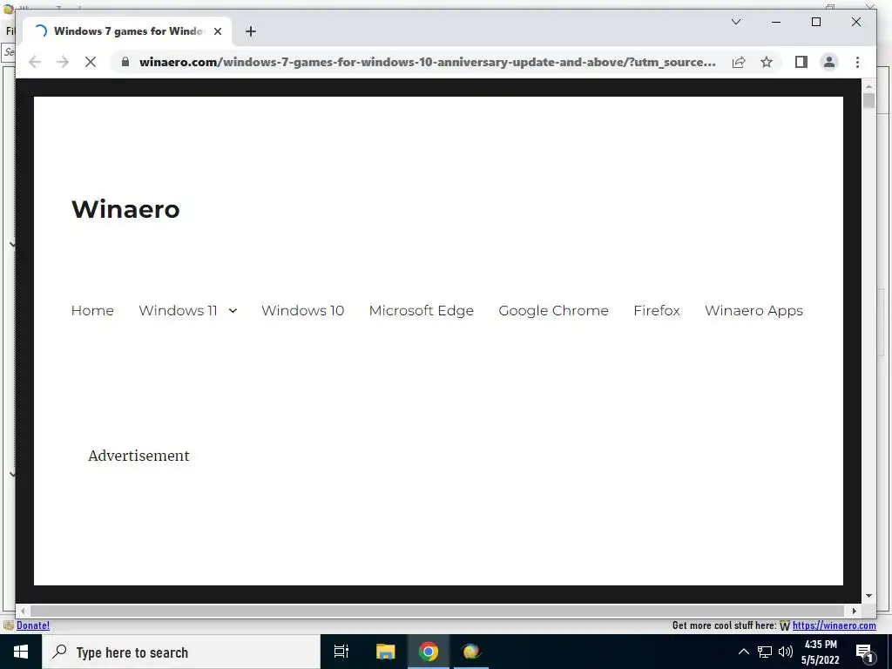
Task: Open the Windows 11 menu item
Action: pyautogui.click(x=178, y=311)
